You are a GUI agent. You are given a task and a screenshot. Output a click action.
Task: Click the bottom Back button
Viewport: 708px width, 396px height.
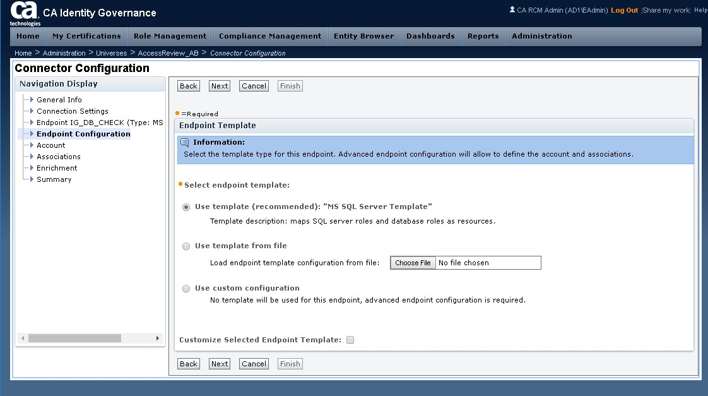click(x=189, y=364)
